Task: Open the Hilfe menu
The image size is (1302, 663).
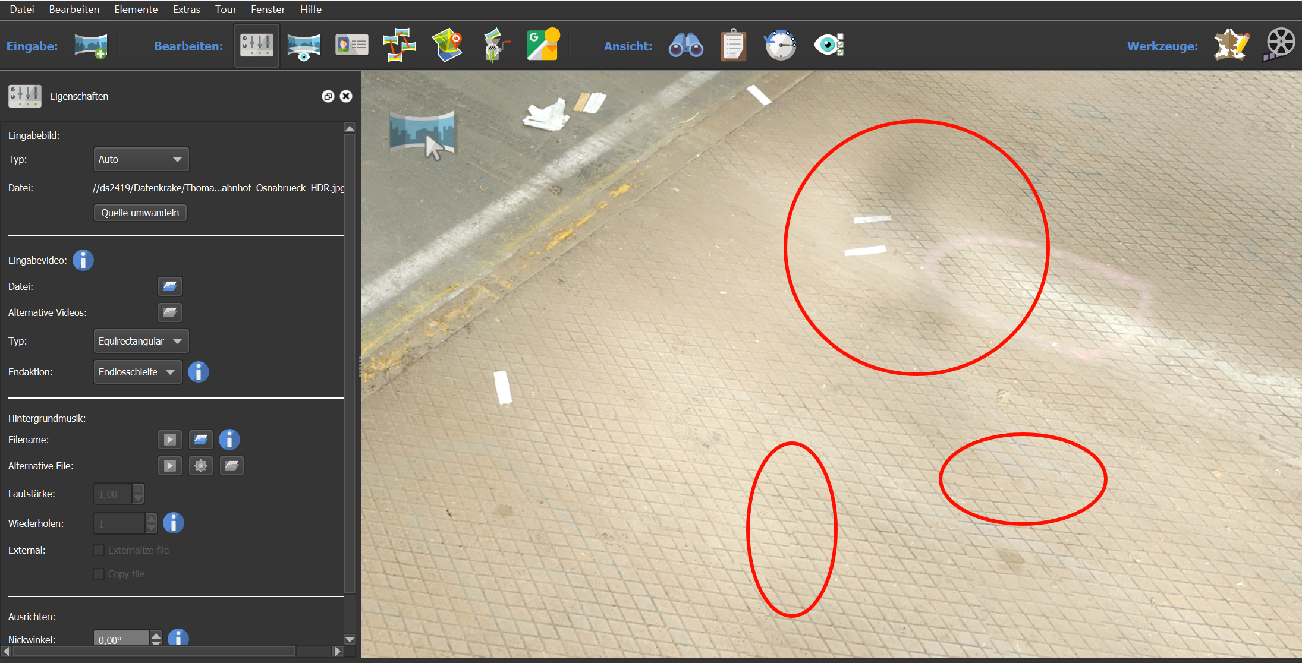Action: (311, 10)
